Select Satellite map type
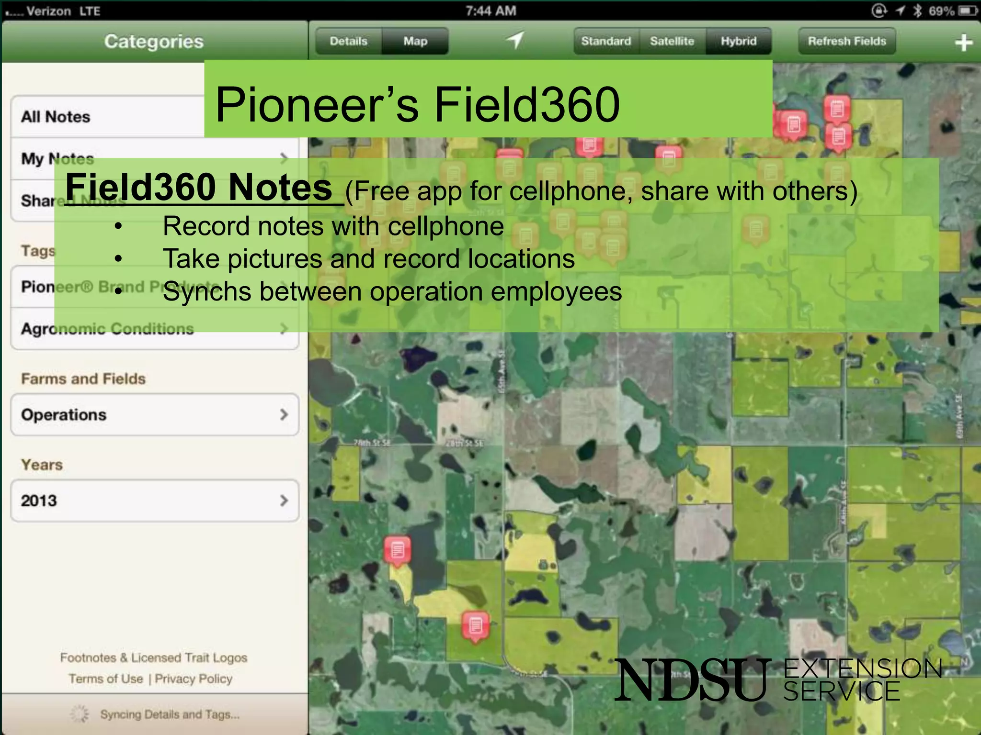Viewport: 981px width, 735px height. [673, 41]
